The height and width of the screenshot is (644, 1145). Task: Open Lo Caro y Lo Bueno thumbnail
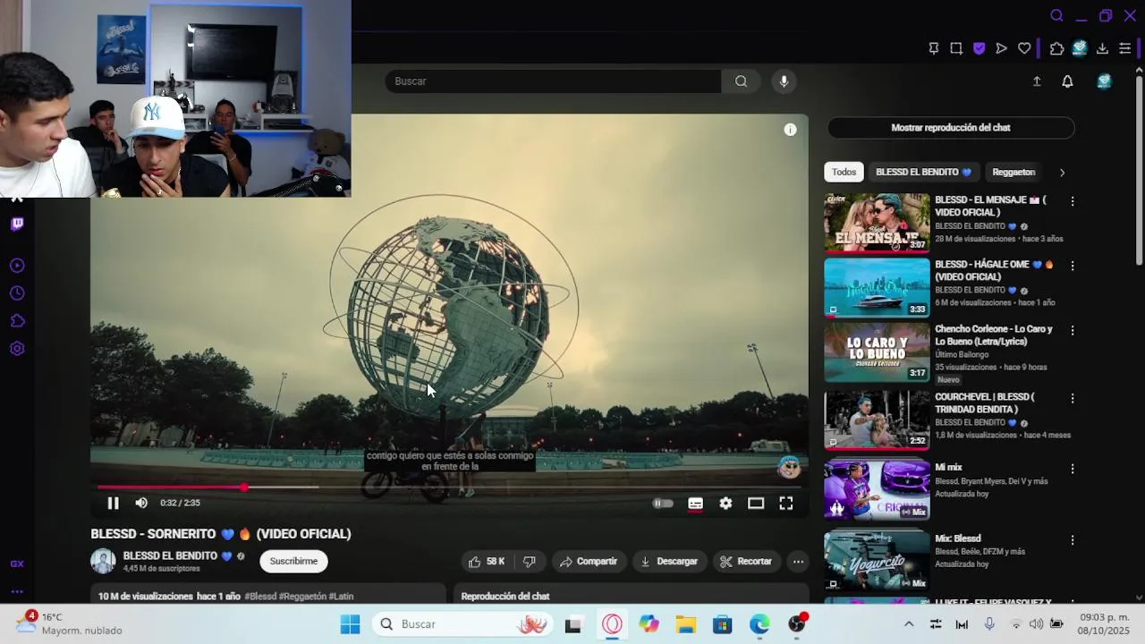point(877,352)
